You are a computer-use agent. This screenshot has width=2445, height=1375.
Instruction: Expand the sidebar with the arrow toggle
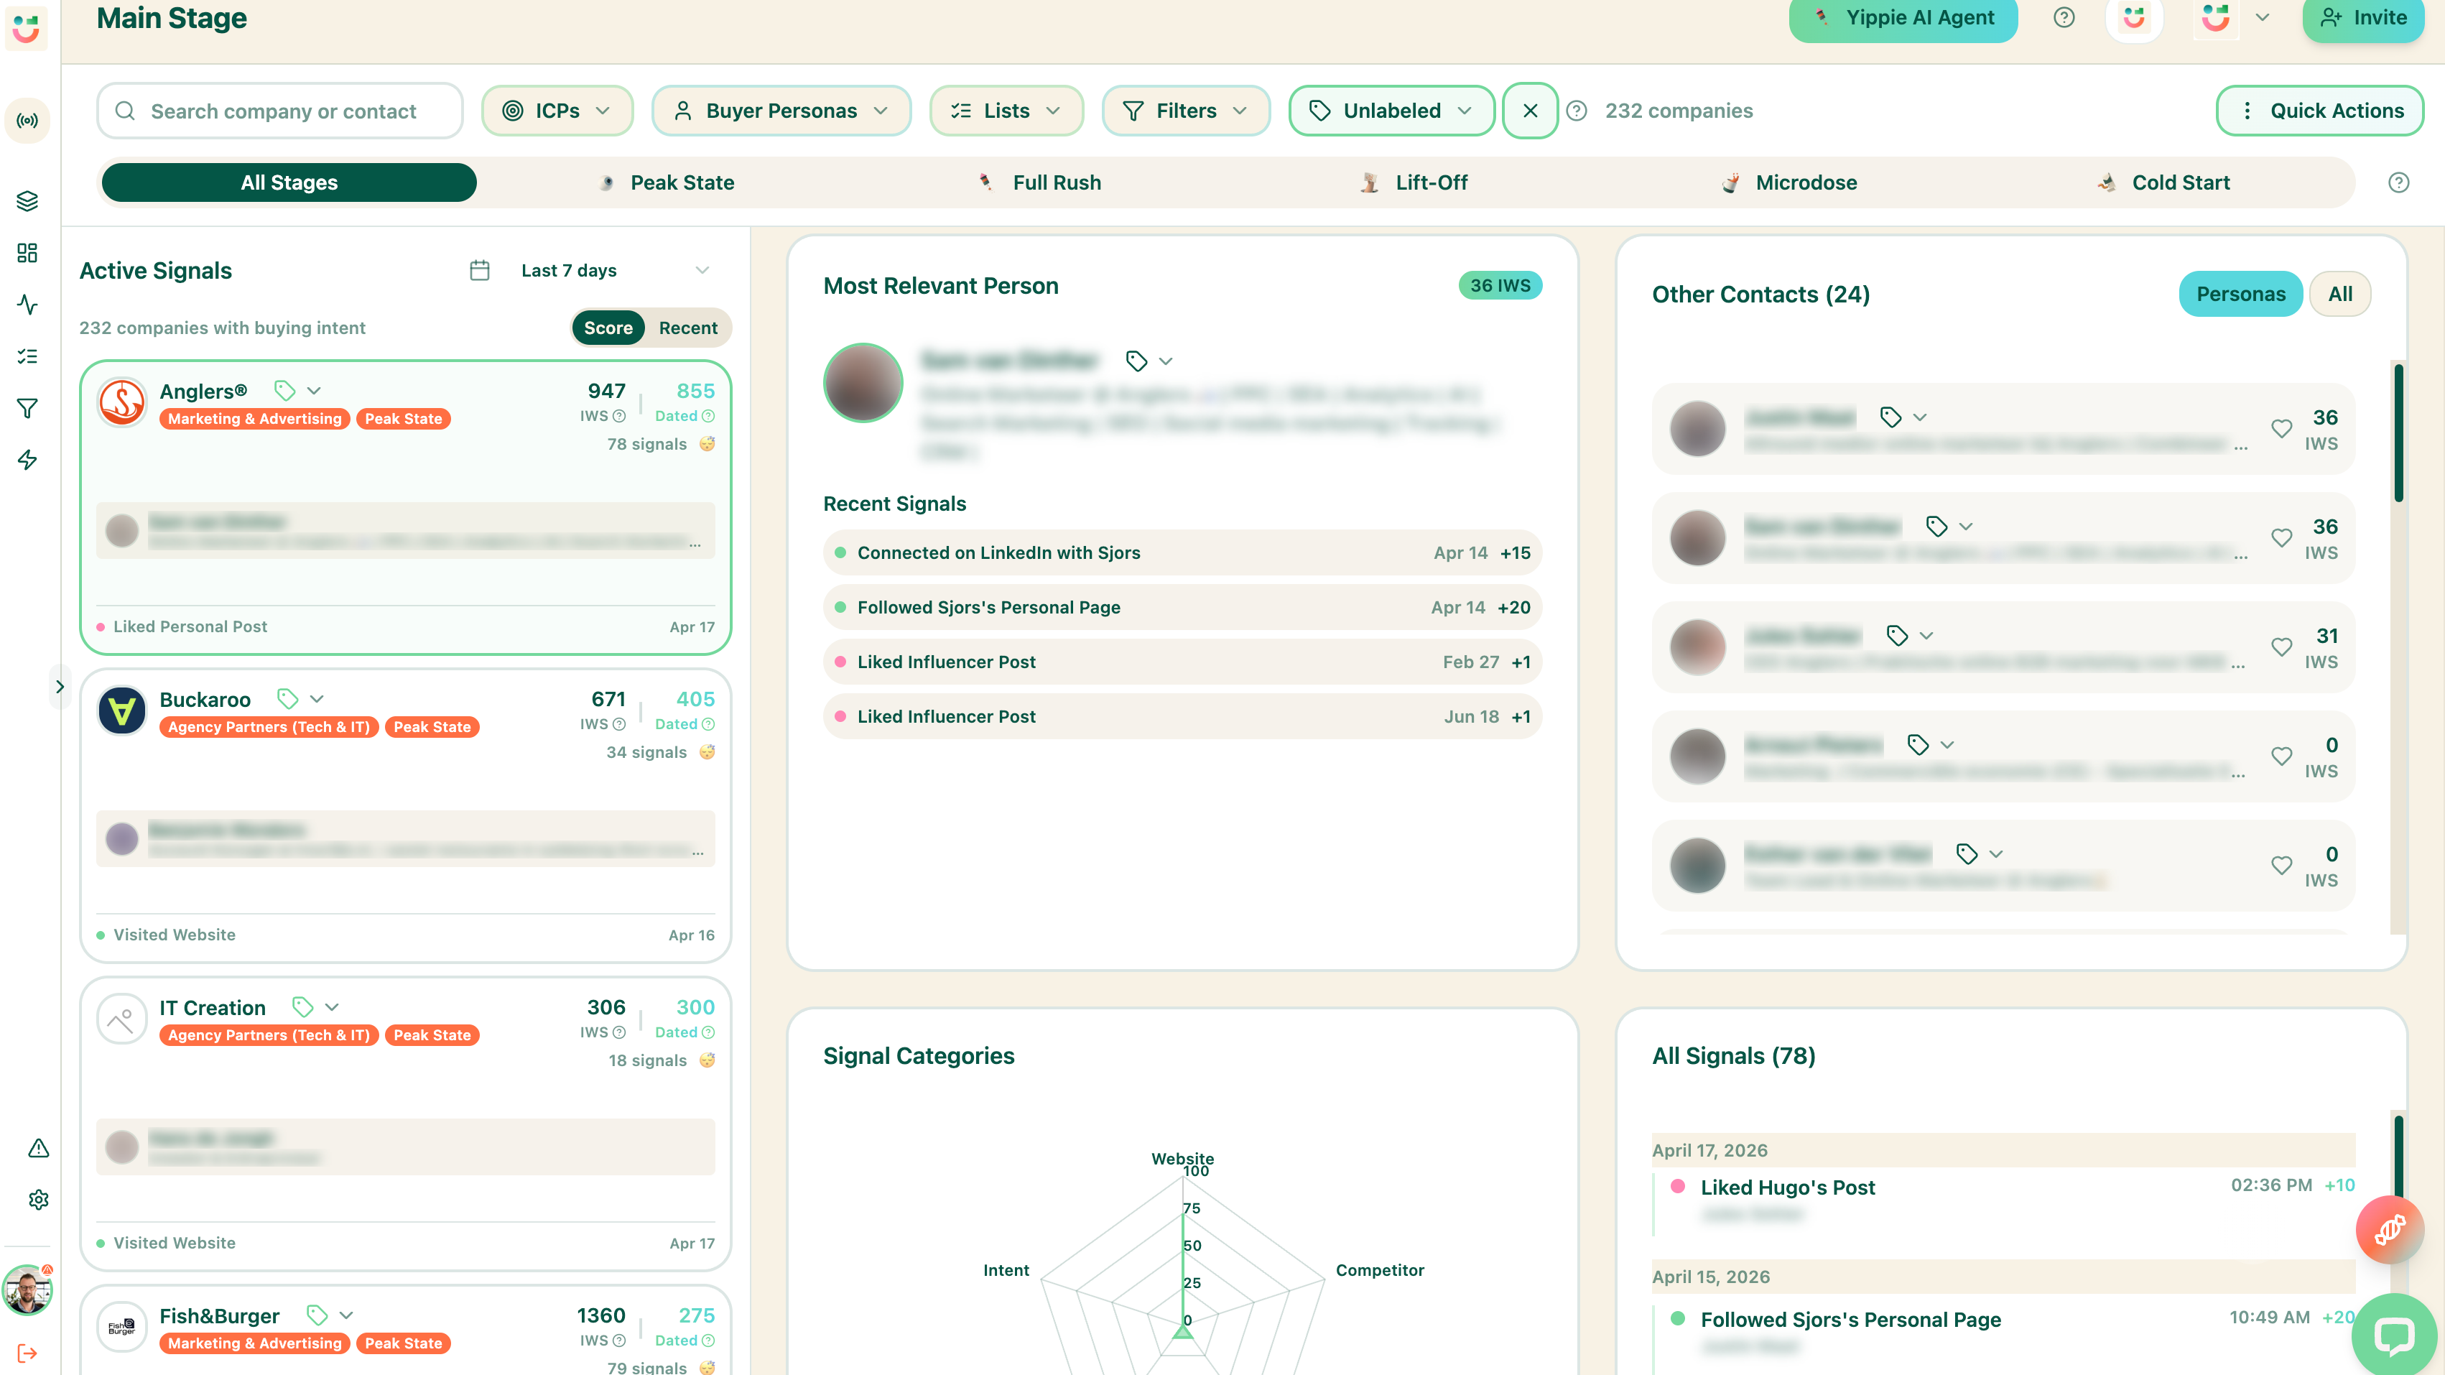pos(59,687)
